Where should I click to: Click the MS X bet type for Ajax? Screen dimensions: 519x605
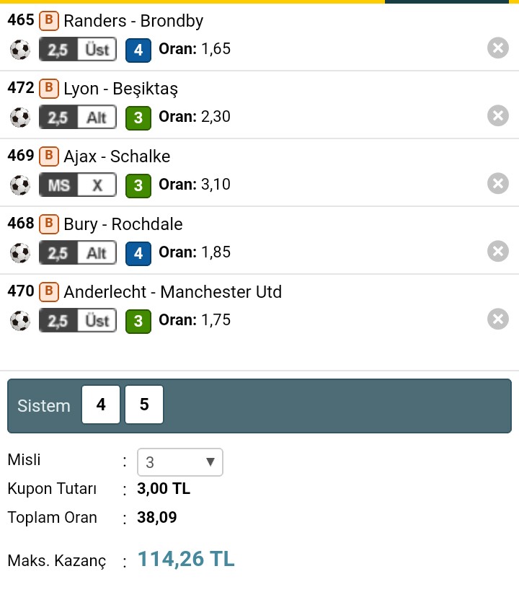tap(77, 185)
